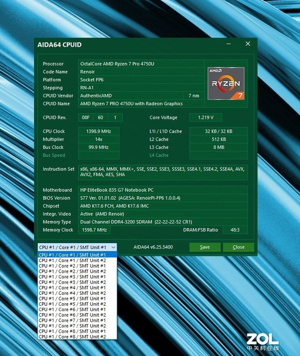300x356 pixels.
Task: Click the 99.9 MHz bus clock value
Action: pos(98,147)
